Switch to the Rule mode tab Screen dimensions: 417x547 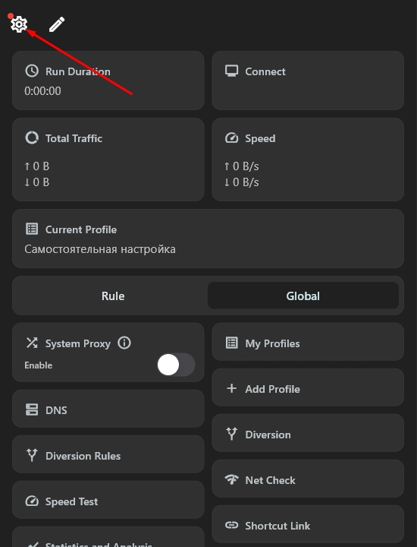pos(113,296)
